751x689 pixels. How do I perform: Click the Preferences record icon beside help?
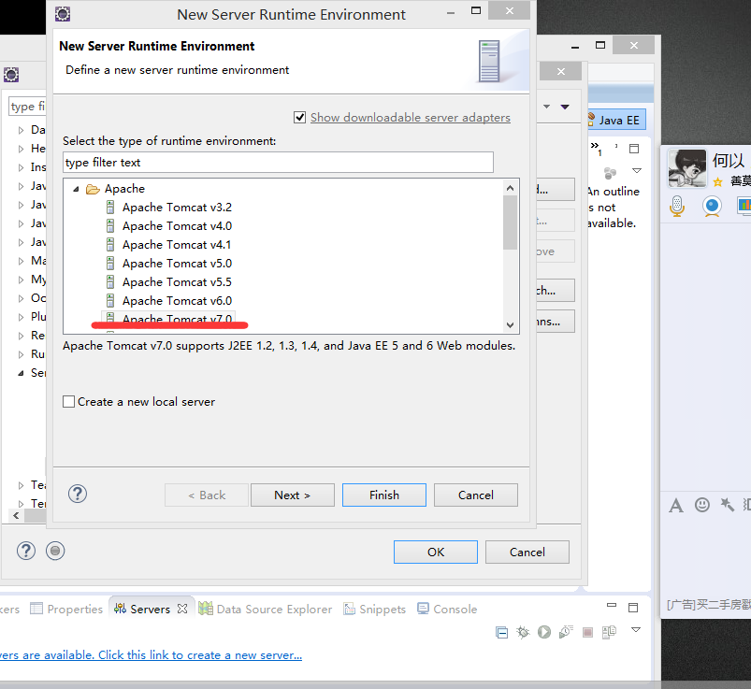click(x=55, y=551)
